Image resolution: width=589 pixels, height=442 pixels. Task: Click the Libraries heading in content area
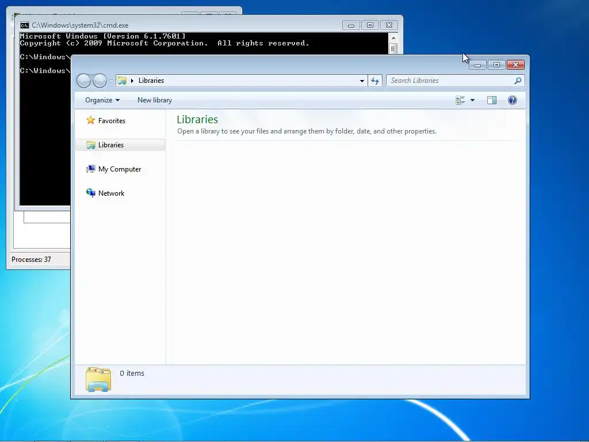click(197, 119)
